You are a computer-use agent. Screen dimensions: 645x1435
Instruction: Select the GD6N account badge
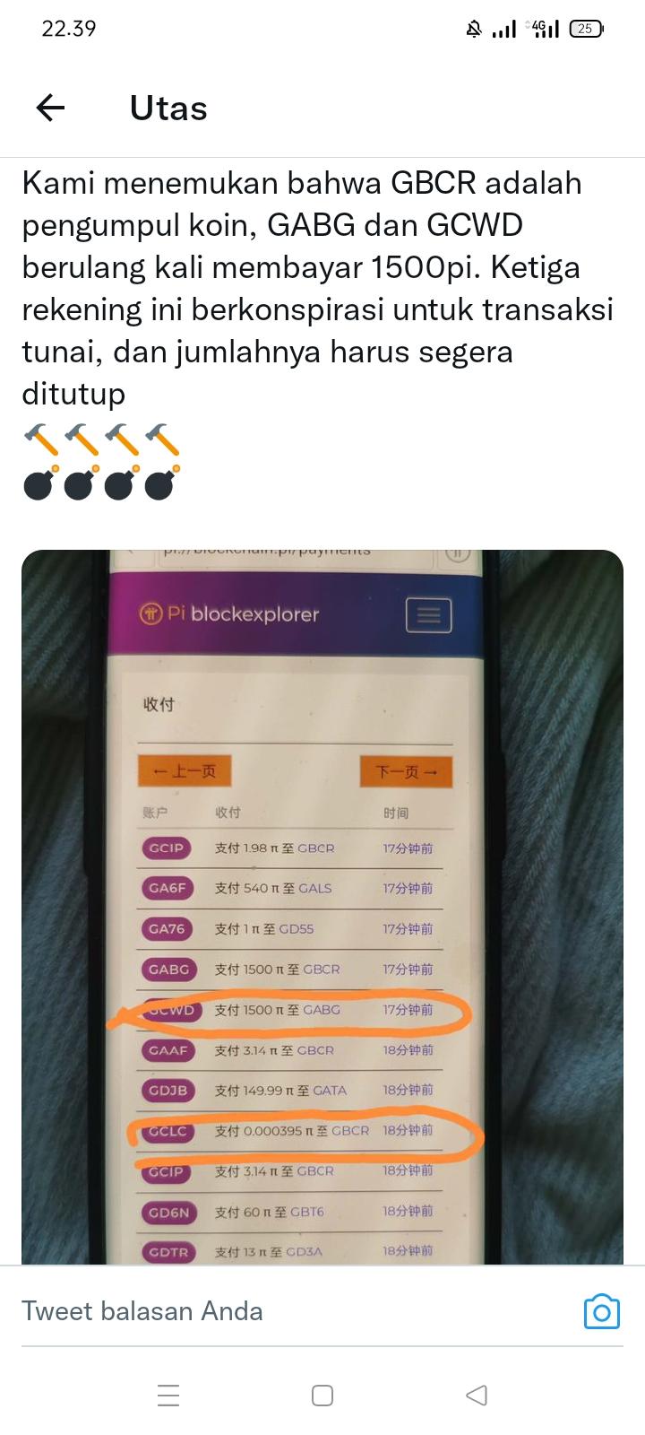[168, 1213]
